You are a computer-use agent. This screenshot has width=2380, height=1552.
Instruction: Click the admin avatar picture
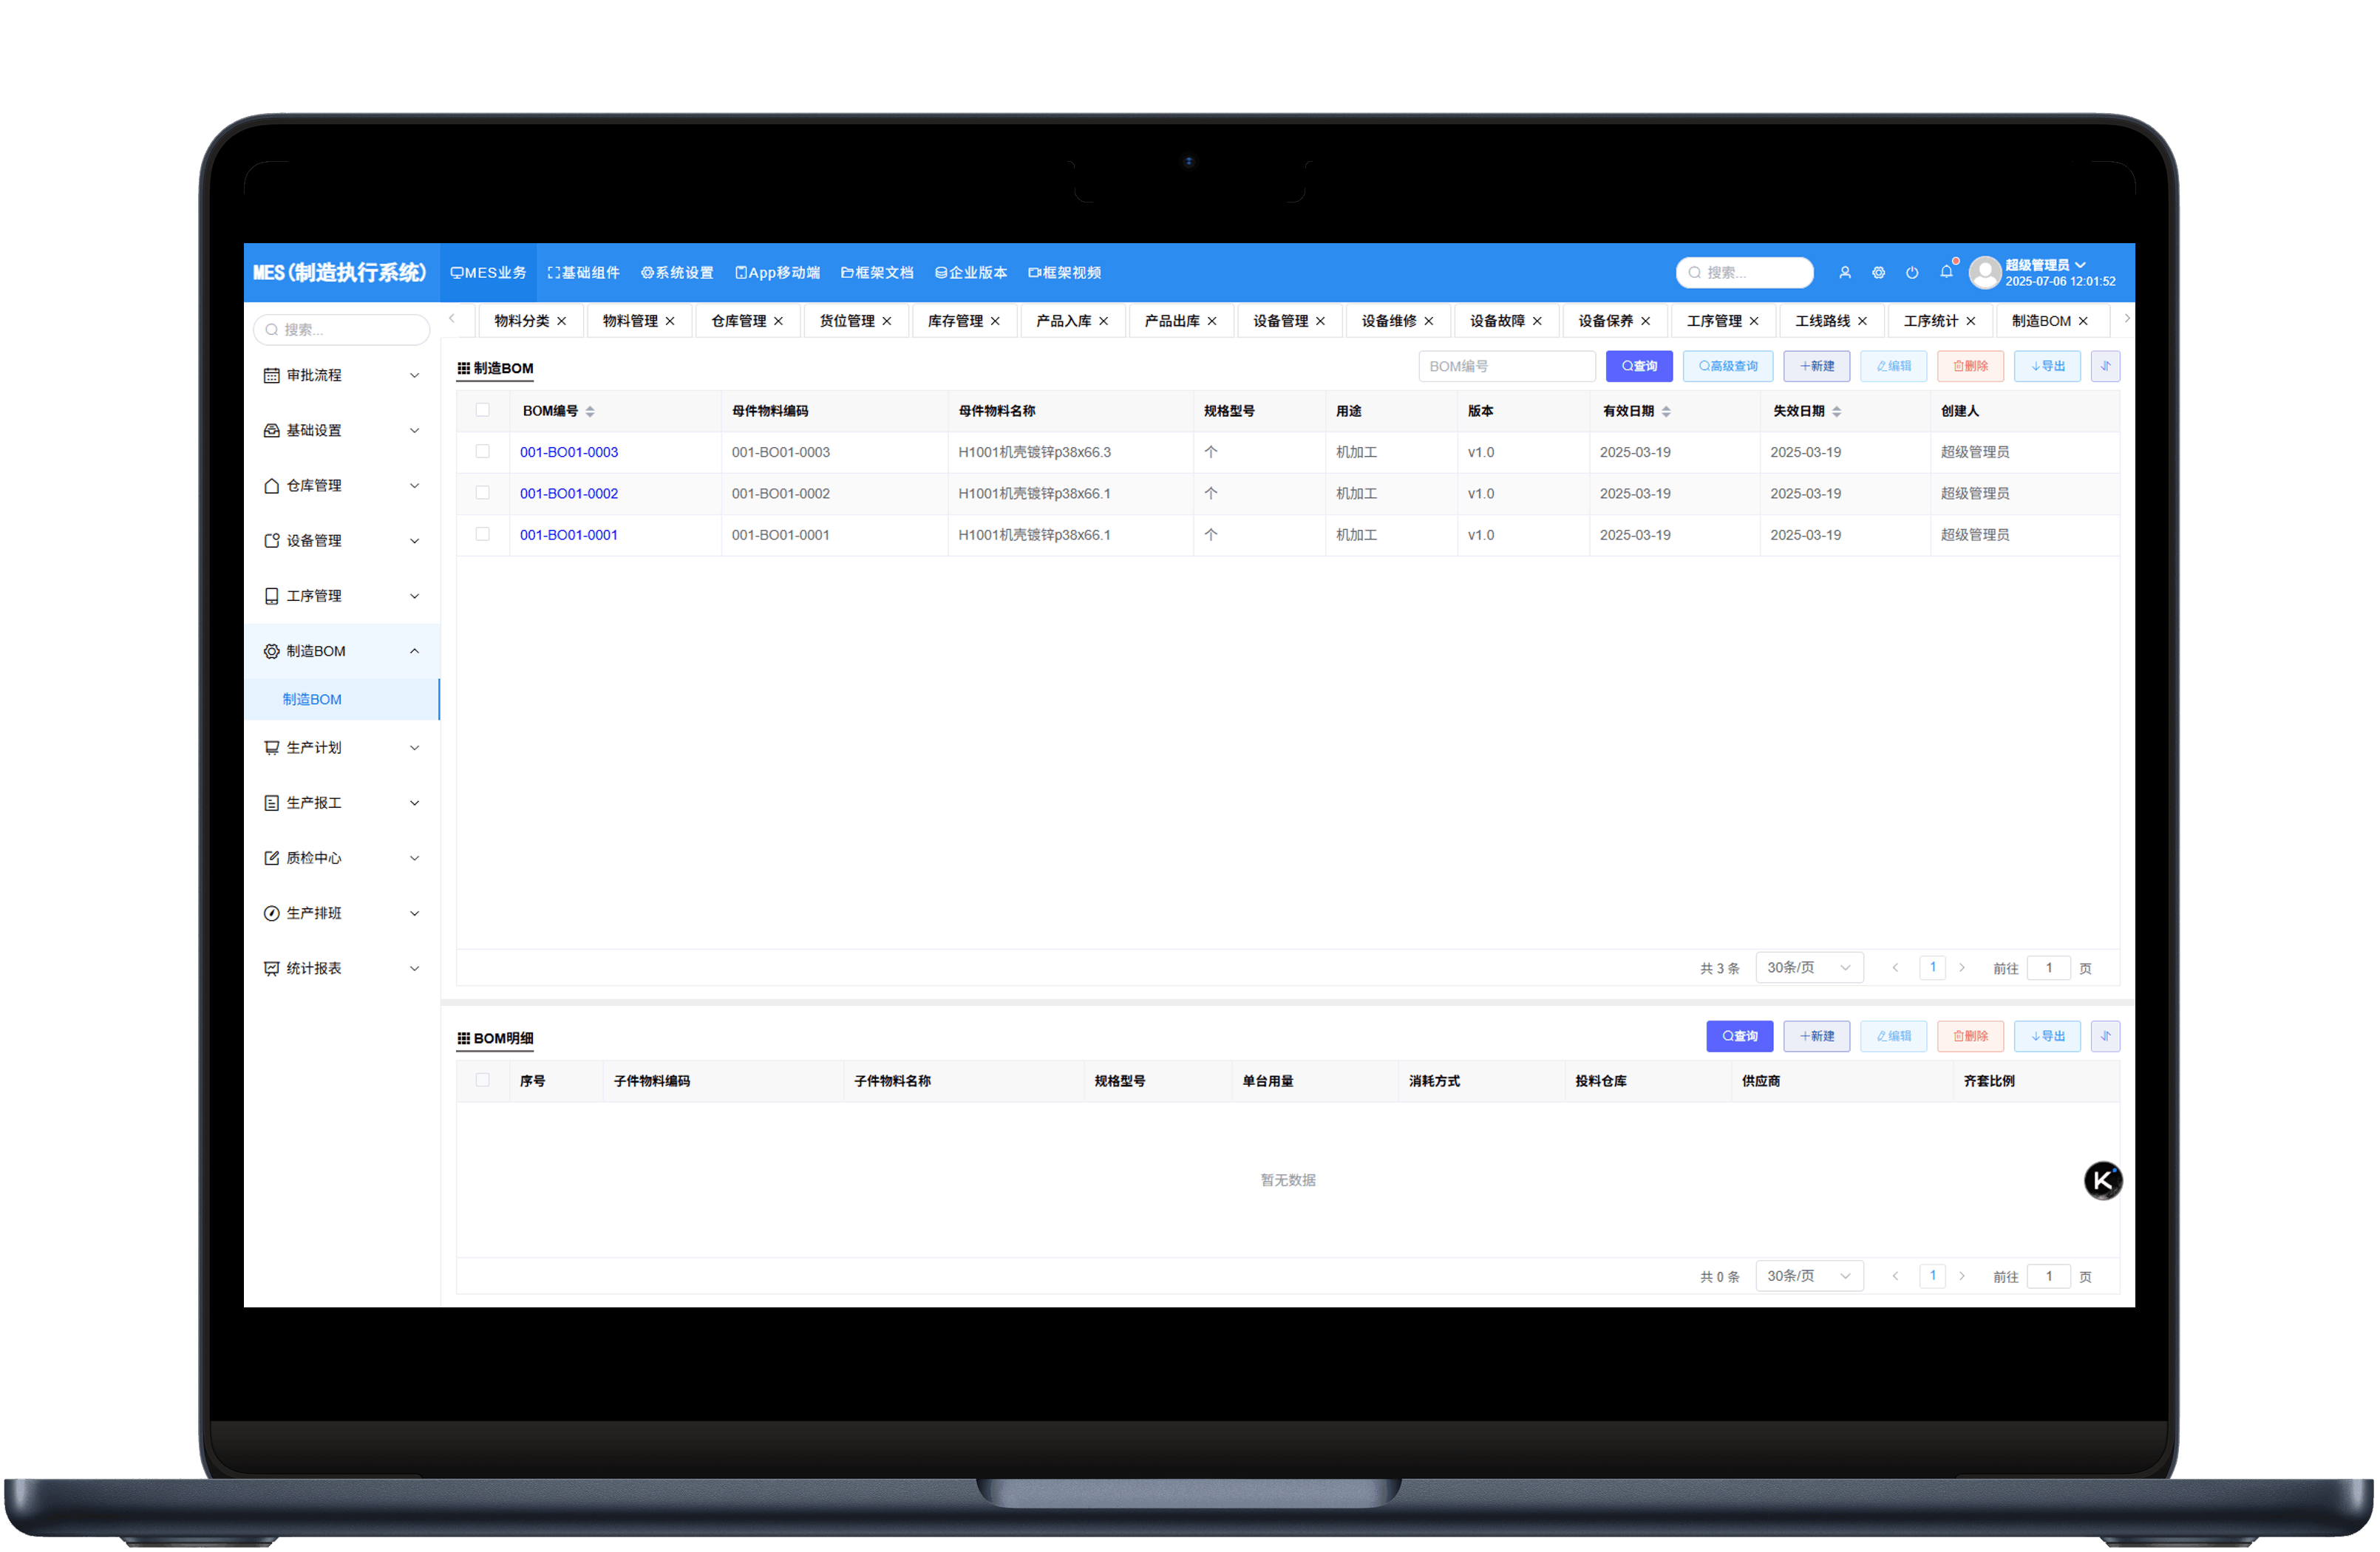(1985, 272)
